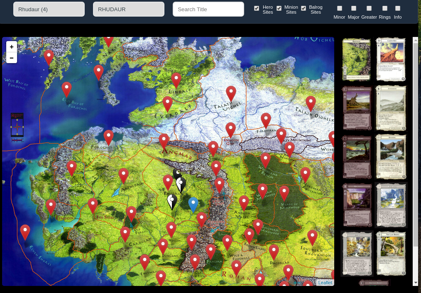Select the Brown Lands marker
421x293 pixels.
pos(249,236)
